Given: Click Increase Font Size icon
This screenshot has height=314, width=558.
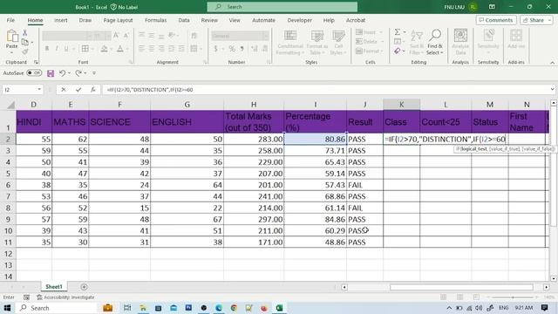Looking at the screenshot, I should pyautogui.click(x=116, y=35).
